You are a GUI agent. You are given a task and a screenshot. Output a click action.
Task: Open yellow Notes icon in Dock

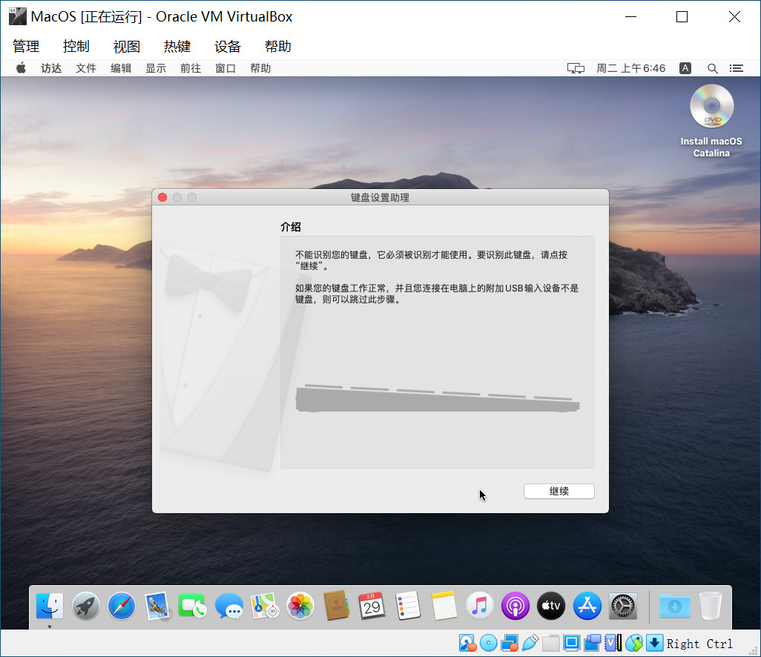point(444,607)
